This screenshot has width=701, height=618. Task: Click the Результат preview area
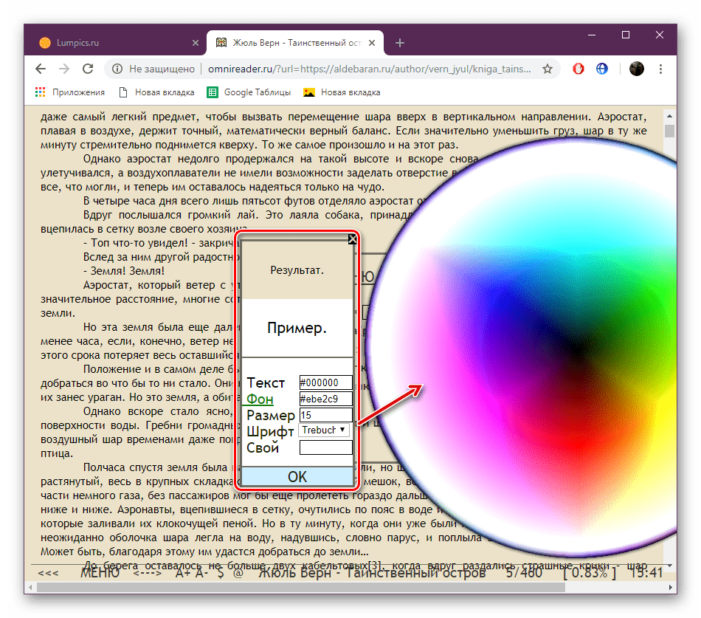pos(297,269)
